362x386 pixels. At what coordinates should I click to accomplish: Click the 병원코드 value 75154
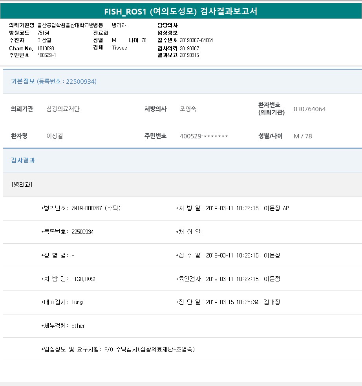pyautogui.click(x=43, y=33)
